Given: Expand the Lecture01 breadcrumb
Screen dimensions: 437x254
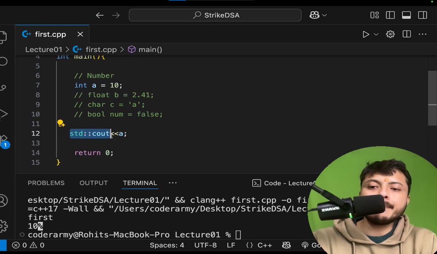Looking at the screenshot, I should click(44, 49).
